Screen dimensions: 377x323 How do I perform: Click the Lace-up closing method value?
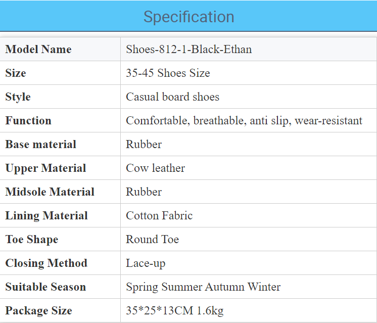(146, 263)
